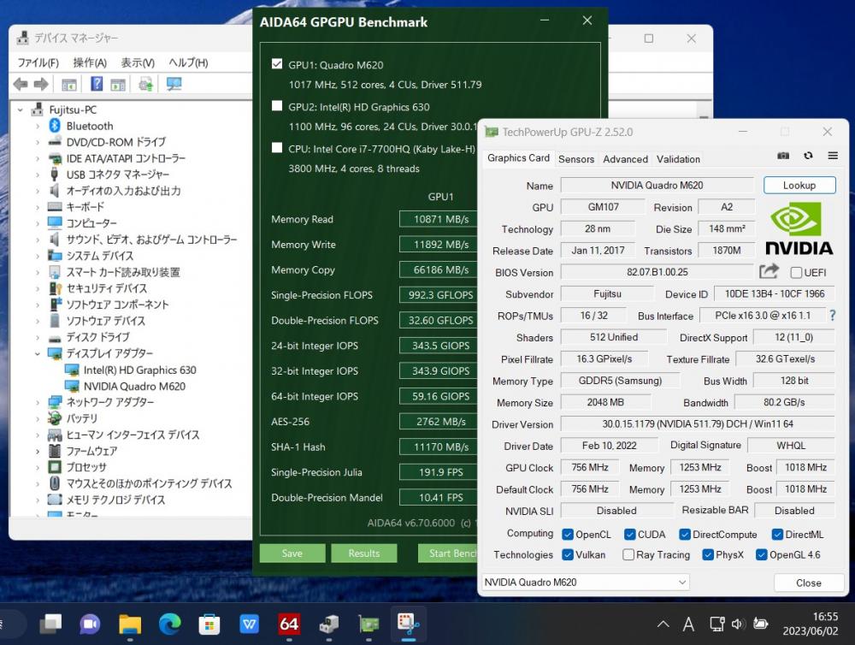
Task: Check the CPU Intel Core i7-7700HQ checkbox
Action: [x=277, y=148]
